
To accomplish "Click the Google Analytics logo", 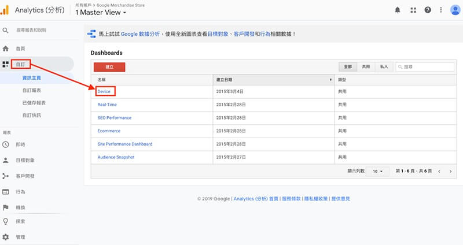I will 5,10.
